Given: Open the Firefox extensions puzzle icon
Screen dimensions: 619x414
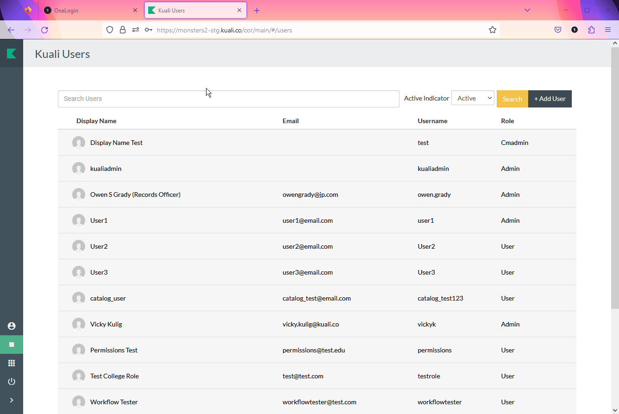Looking at the screenshot, I should pos(591,30).
